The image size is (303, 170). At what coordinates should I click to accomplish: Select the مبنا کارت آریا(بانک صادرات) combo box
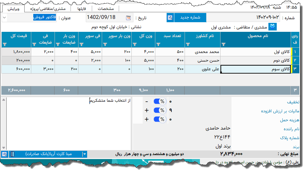(x=48, y=154)
